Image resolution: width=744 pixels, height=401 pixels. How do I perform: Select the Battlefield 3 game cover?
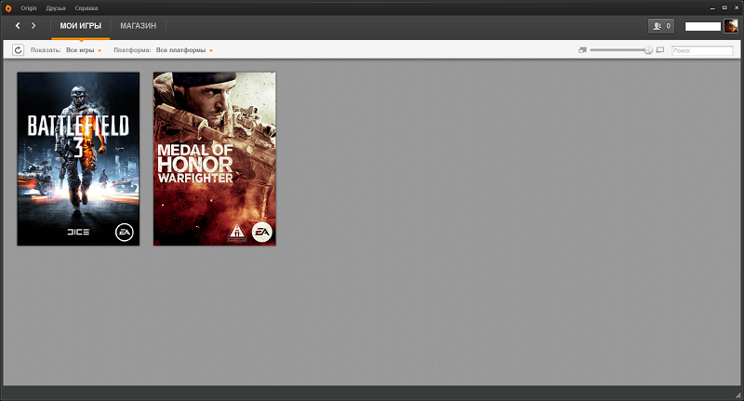(x=78, y=159)
